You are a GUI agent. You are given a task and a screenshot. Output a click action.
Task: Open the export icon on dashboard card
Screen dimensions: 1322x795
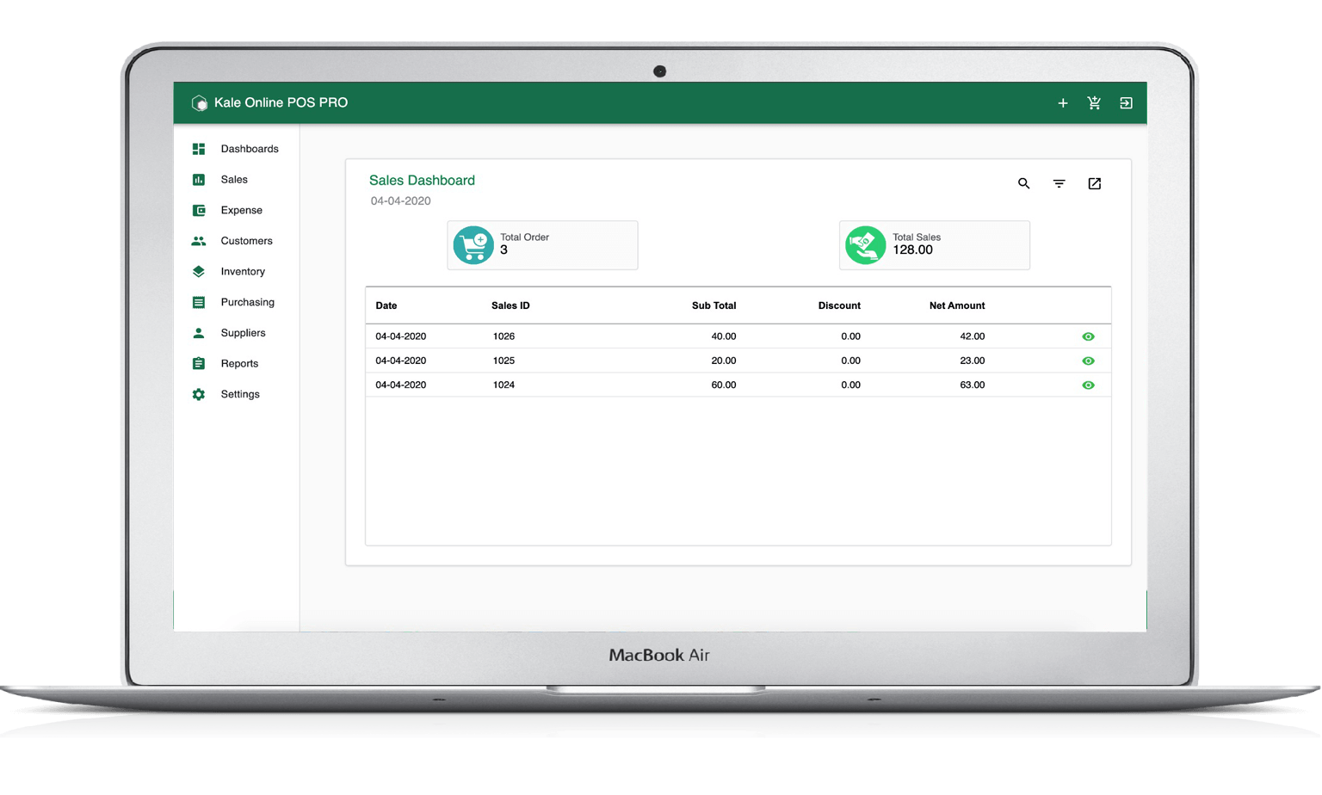point(1095,183)
